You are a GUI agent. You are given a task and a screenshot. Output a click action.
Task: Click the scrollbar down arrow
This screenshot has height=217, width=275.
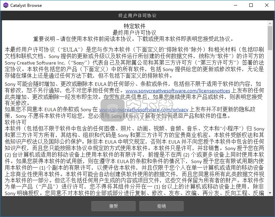pyautogui.click(x=270, y=193)
